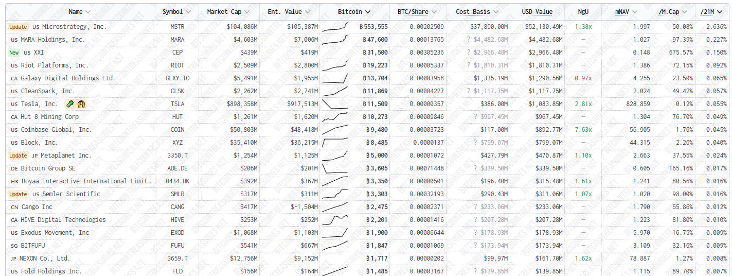
Task: Click the question mark in Hut 8's Cost Basis
Action: pyautogui.click(x=476, y=117)
